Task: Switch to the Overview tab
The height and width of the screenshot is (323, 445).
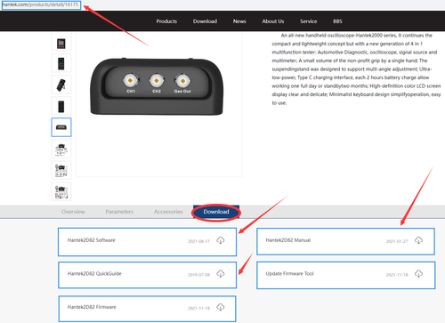Action: [73, 212]
